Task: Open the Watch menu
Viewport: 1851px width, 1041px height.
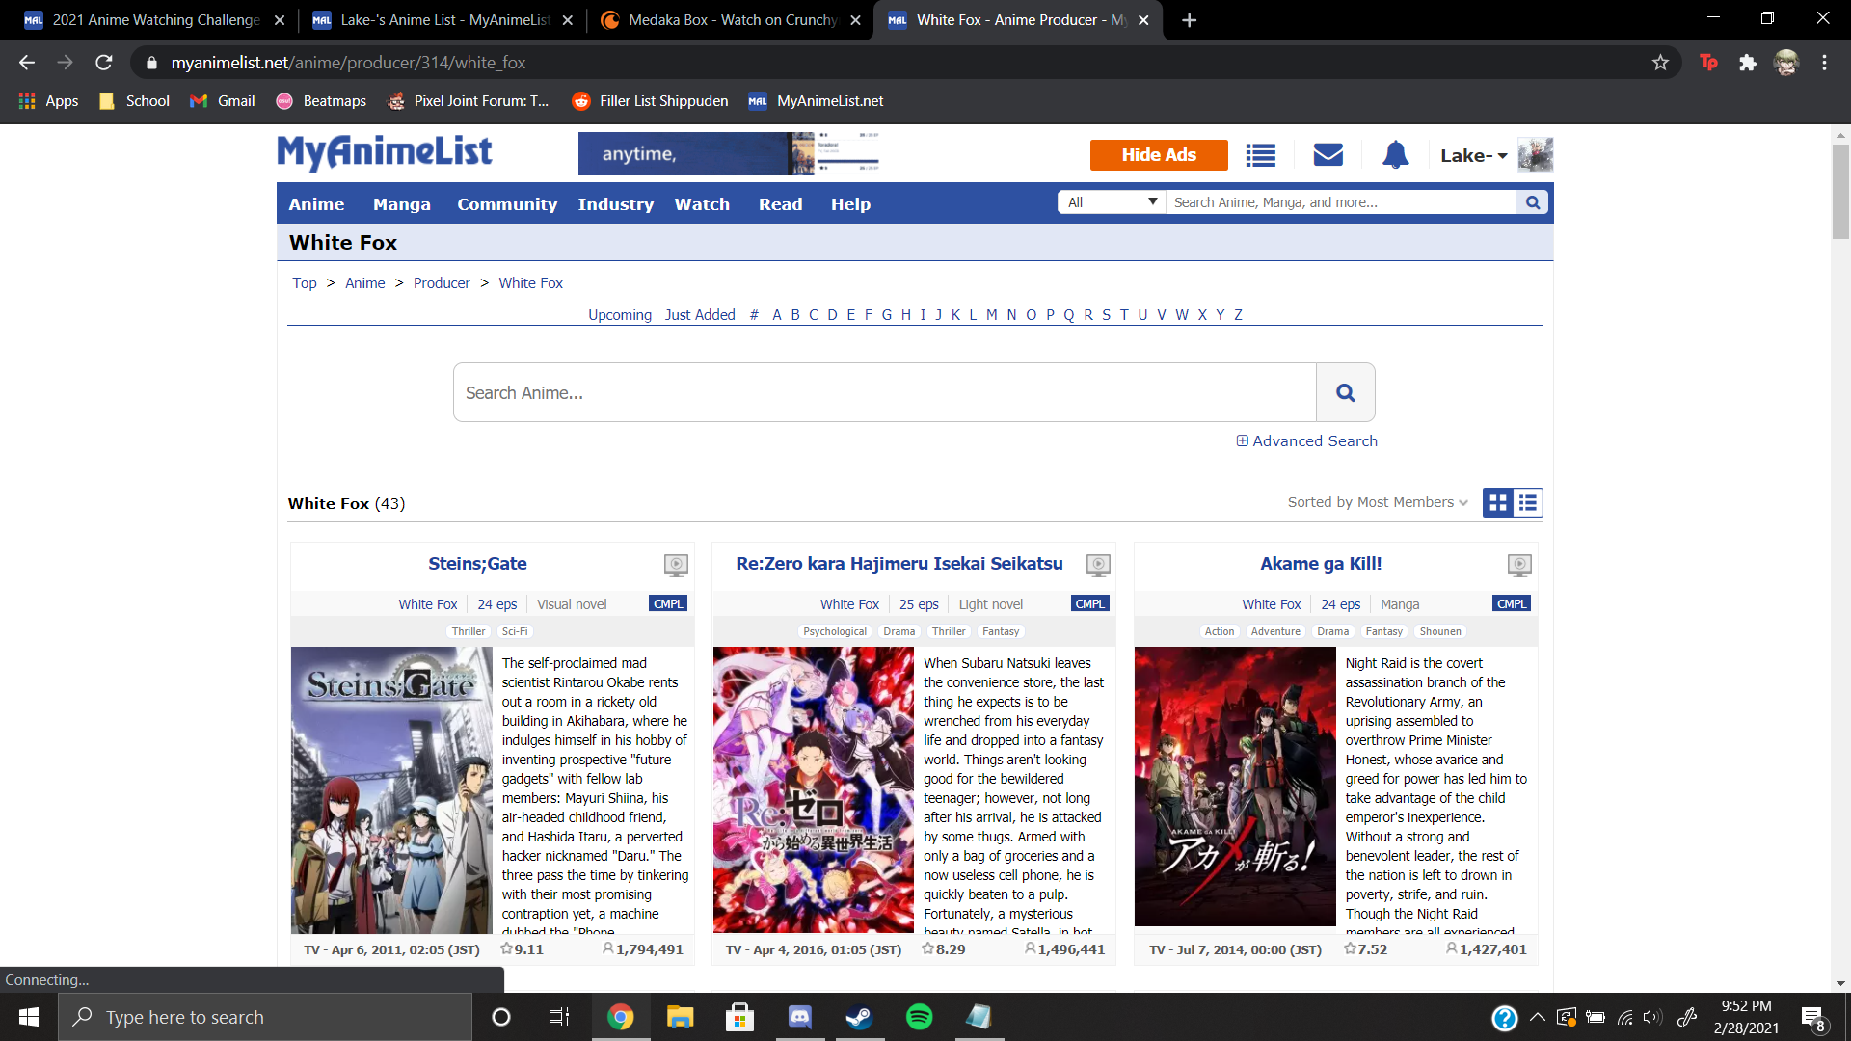Action: click(x=702, y=203)
